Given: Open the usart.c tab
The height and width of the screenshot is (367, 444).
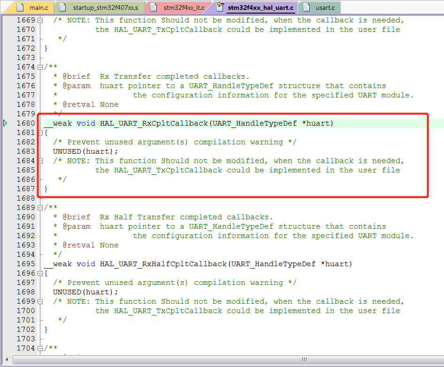Looking at the screenshot, I should coord(320,7).
